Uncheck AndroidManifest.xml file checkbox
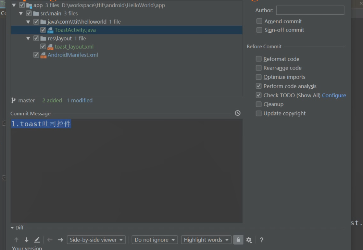Image resolution: width=363 pixels, height=250 pixels. pos(36,55)
